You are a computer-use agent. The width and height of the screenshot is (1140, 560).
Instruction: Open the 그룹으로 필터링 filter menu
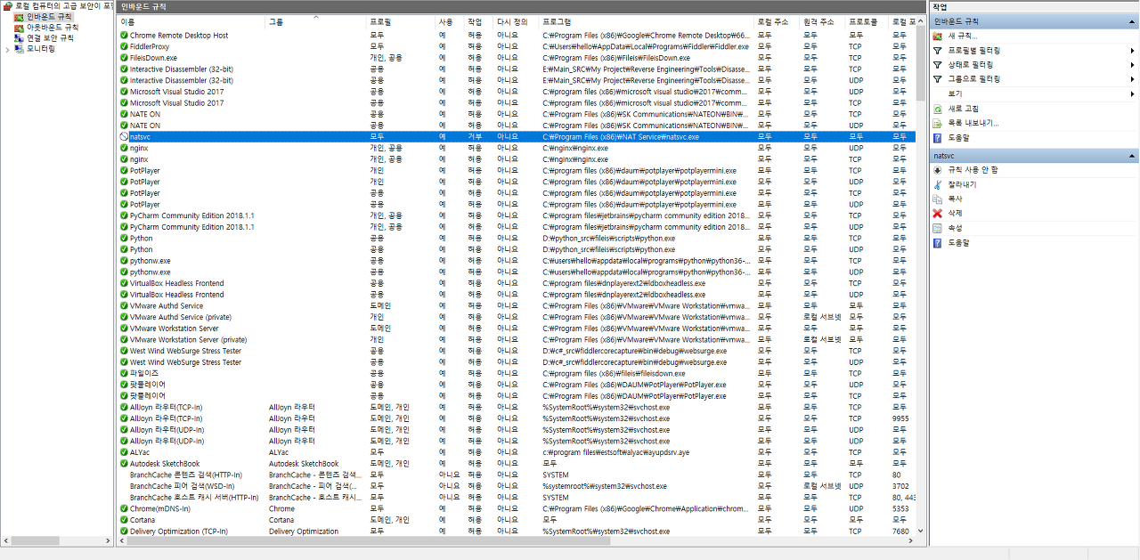click(973, 79)
